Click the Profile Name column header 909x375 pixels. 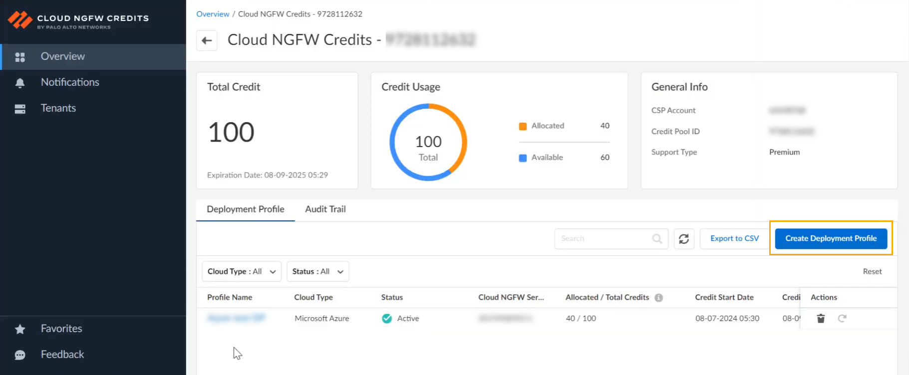(x=230, y=298)
